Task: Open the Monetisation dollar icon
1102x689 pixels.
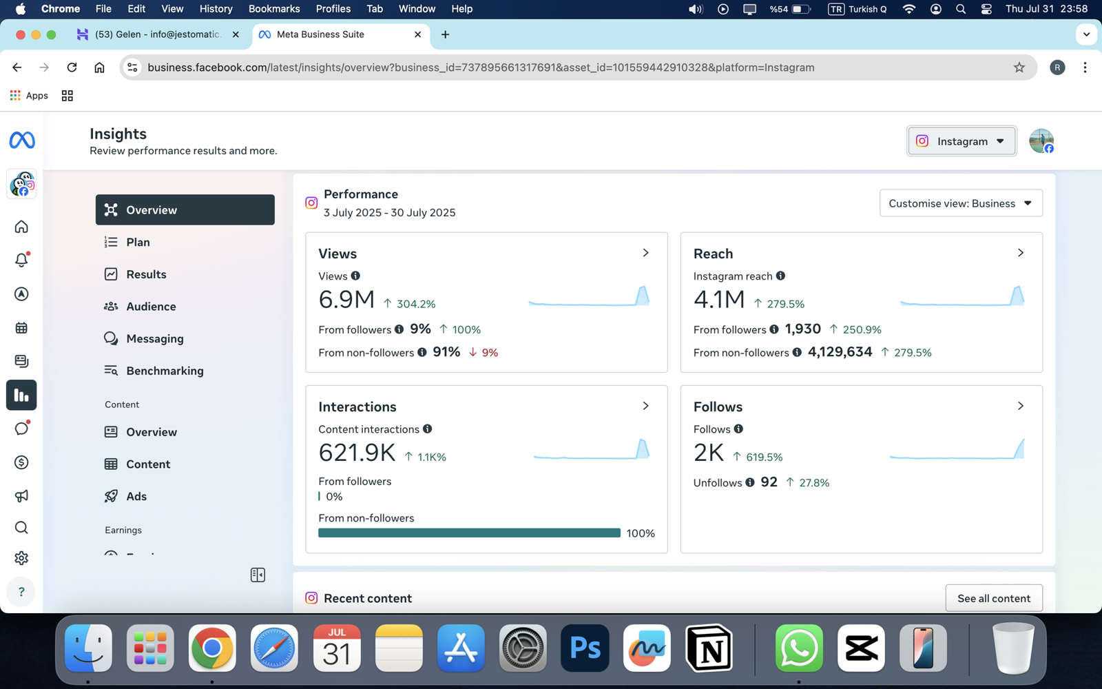Action: [x=21, y=462]
